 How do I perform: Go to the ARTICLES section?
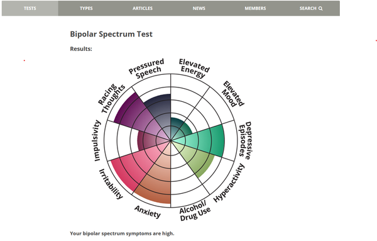143,8
